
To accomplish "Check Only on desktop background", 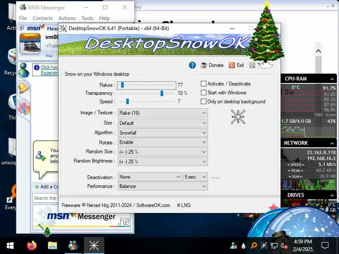I will [x=203, y=101].
